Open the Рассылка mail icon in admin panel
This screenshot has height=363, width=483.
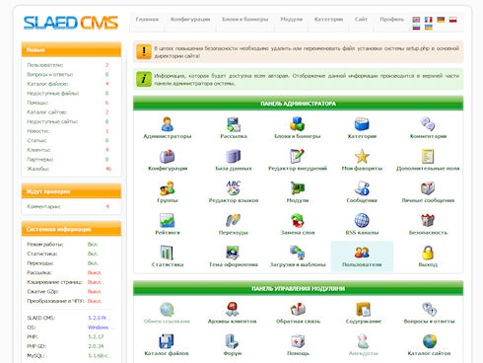click(234, 124)
